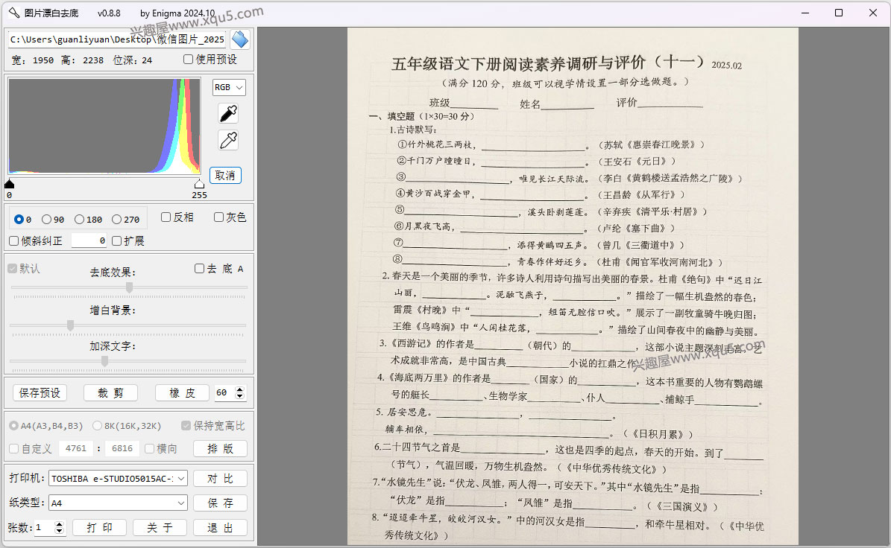
Task: Click the 增白背景 slider handle
Action: 71,325
